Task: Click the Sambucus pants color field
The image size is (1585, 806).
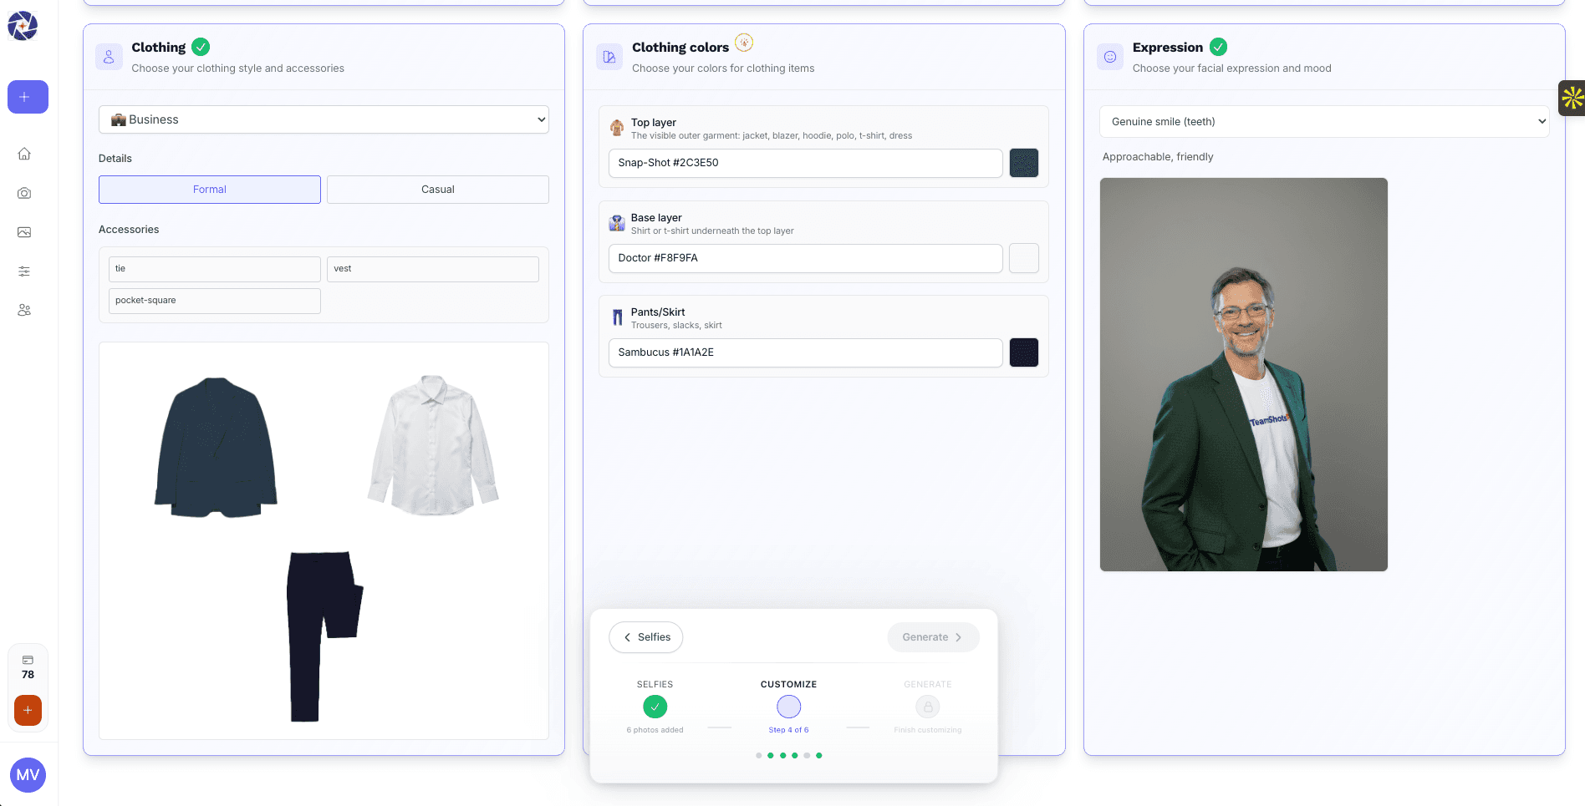Action: click(x=804, y=352)
